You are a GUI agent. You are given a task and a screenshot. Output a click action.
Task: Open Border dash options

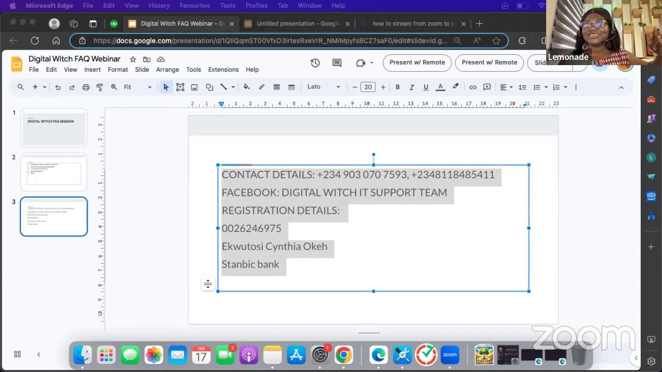[291, 87]
